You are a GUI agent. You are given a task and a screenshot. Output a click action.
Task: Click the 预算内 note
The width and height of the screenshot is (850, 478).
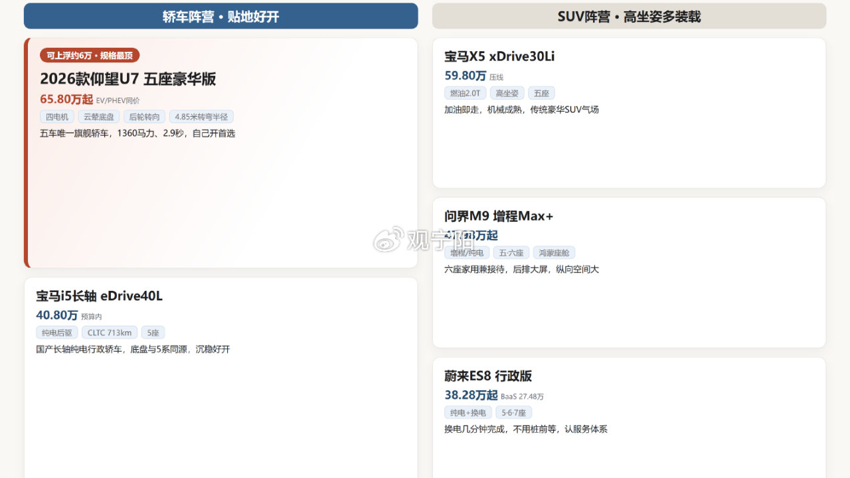point(92,317)
